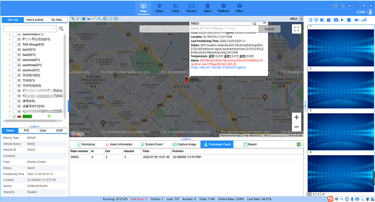The image size is (375, 202).
Task: Check the test1(0/1) checkbox
Action: (14, 50)
